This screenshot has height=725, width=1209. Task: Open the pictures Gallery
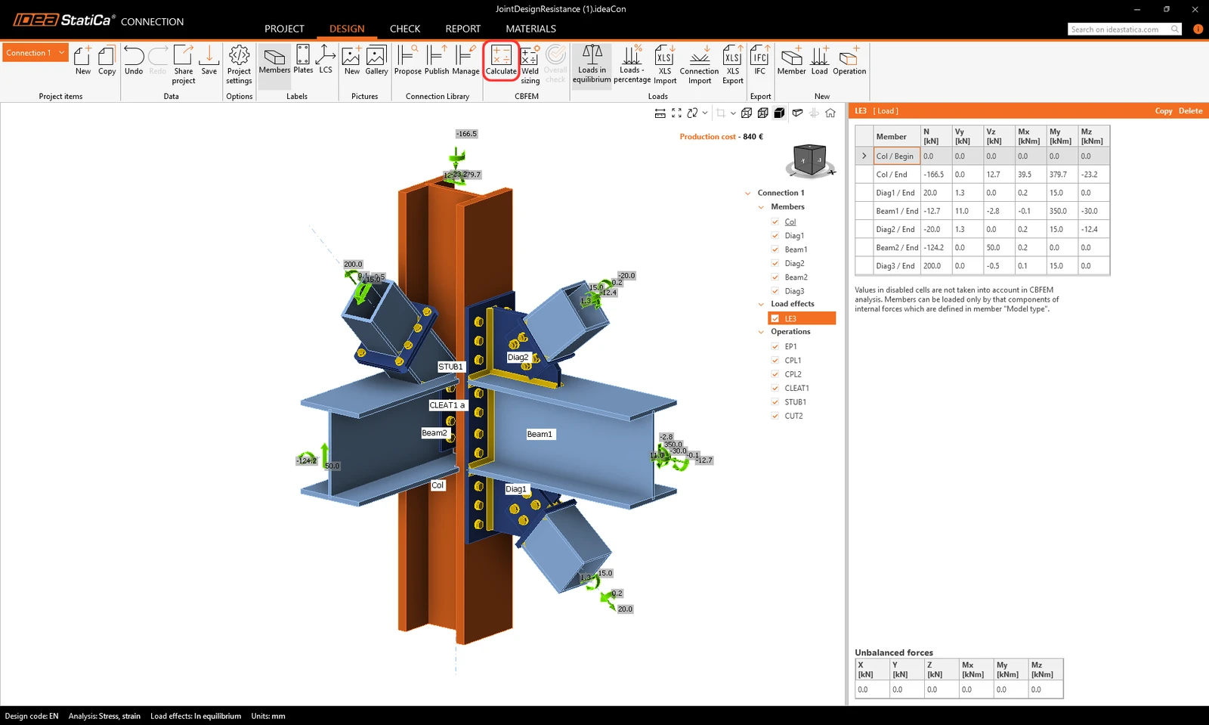376,60
